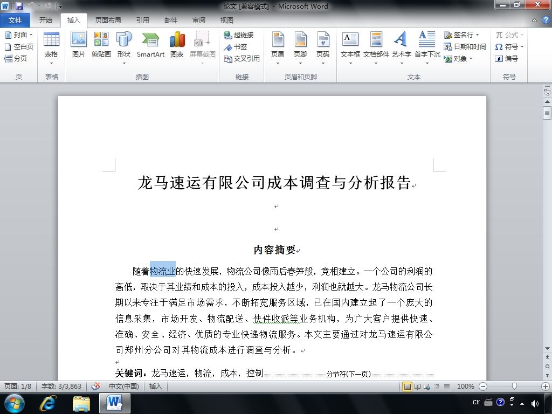Image resolution: width=552 pixels, height=414 pixels.
Task: Save the document from quick access toolbar
Action: (x=19, y=5)
